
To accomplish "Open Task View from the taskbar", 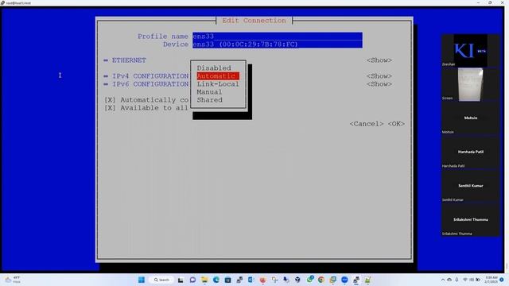I will [x=181, y=280].
